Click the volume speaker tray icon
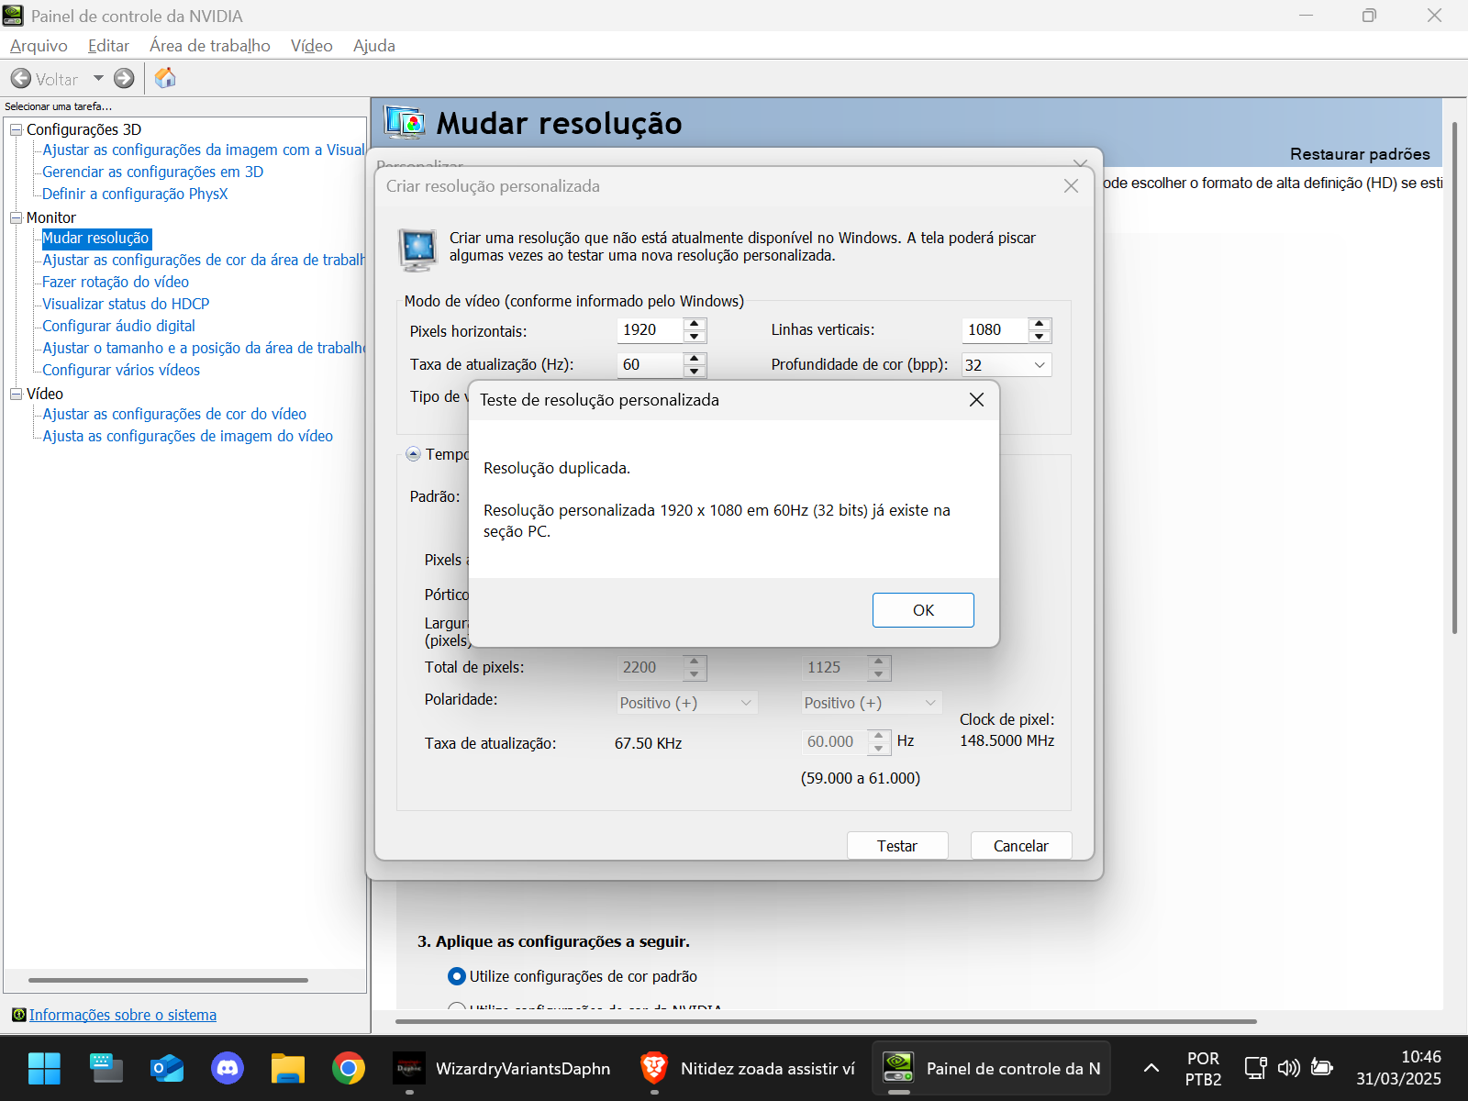The image size is (1468, 1101). click(1289, 1067)
